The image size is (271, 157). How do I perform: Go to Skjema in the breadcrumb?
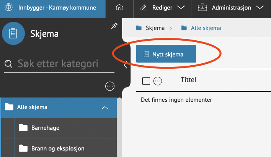coord(155,28)
